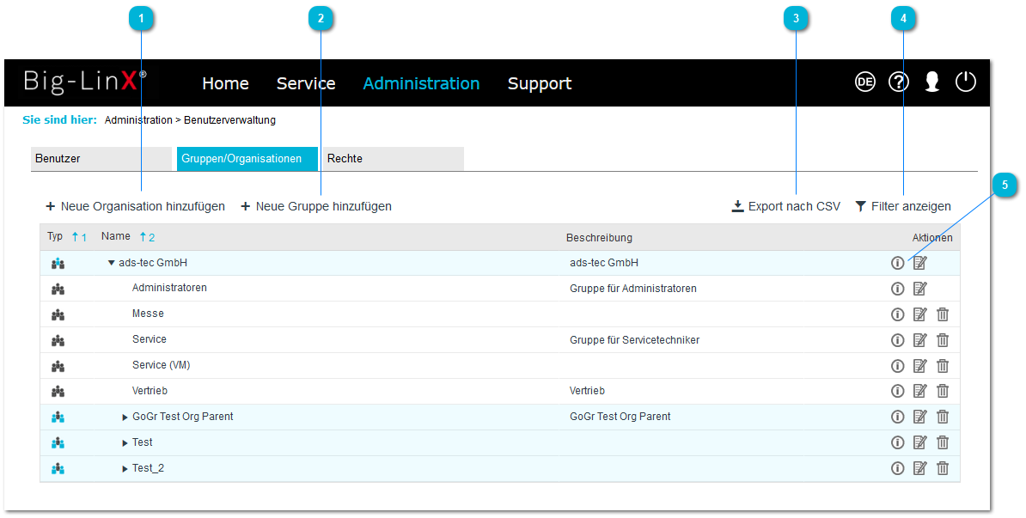Delete the Vertrieb group
This screenshot has width=1026, height=518.
(943, 392)
